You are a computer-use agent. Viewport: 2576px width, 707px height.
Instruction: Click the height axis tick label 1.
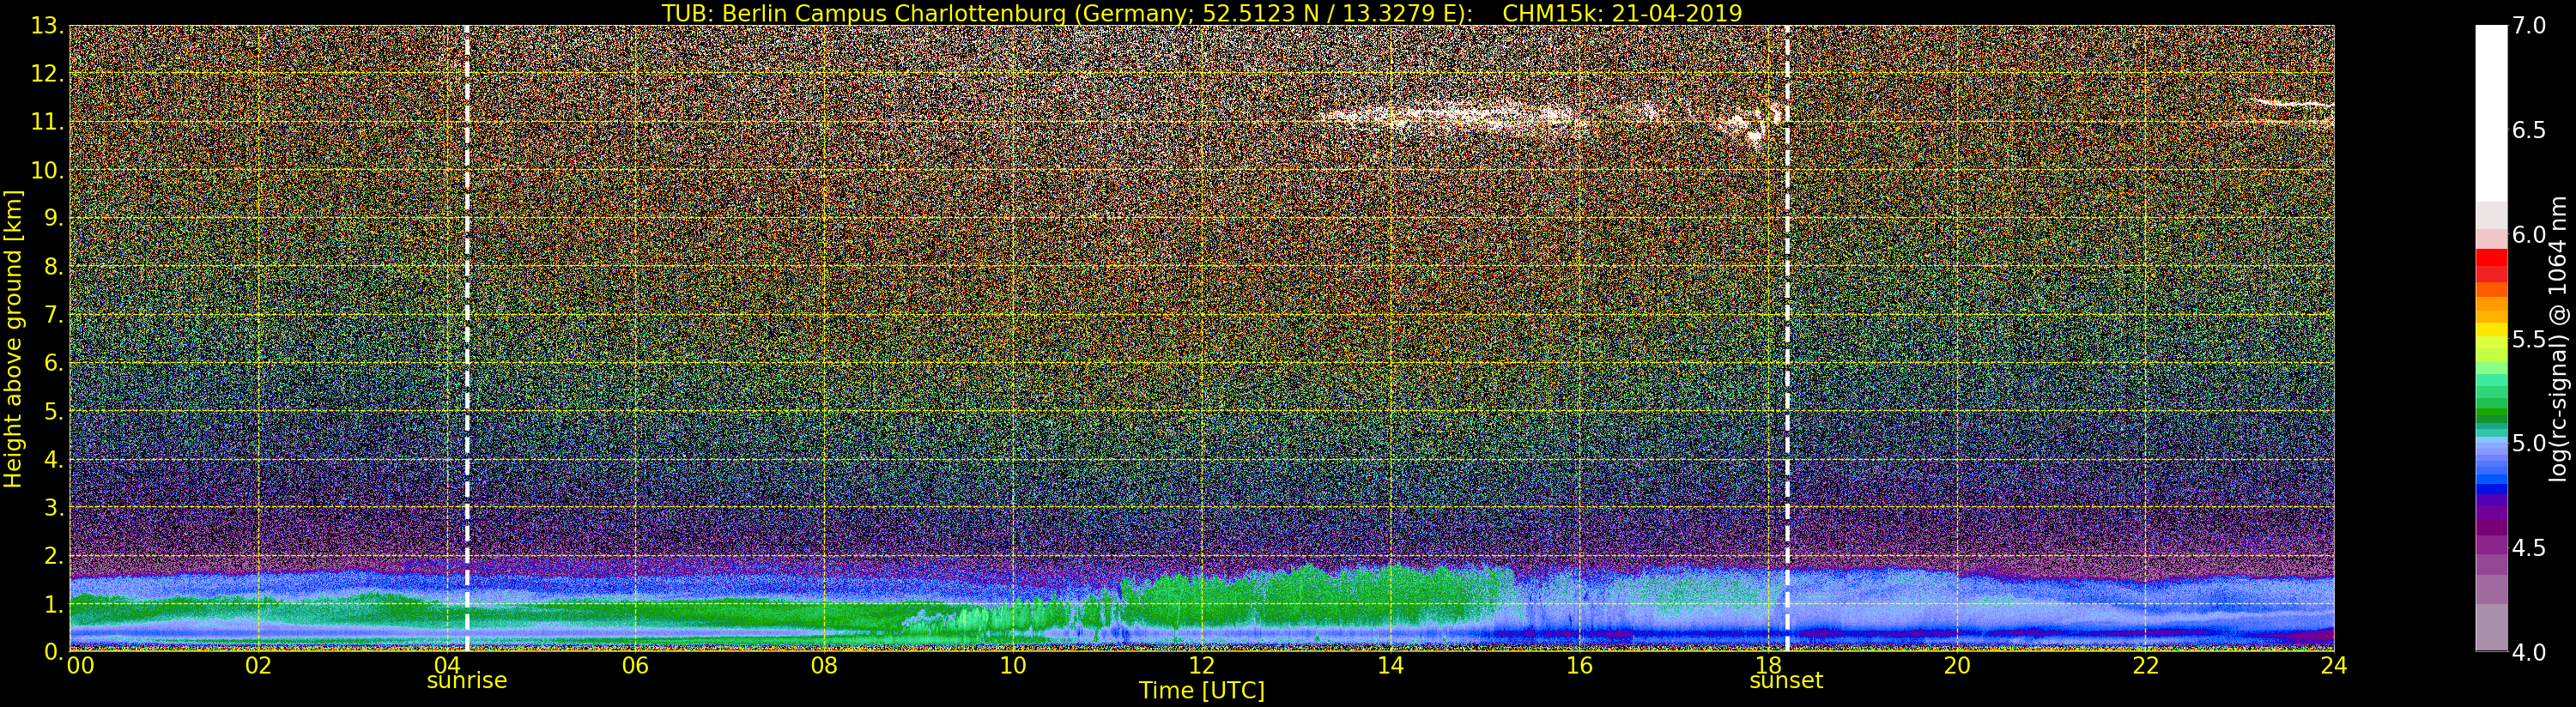pos(54,604)
